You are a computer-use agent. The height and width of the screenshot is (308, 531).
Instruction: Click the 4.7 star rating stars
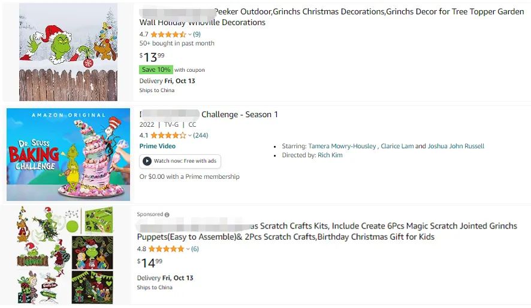click(168, 34)
